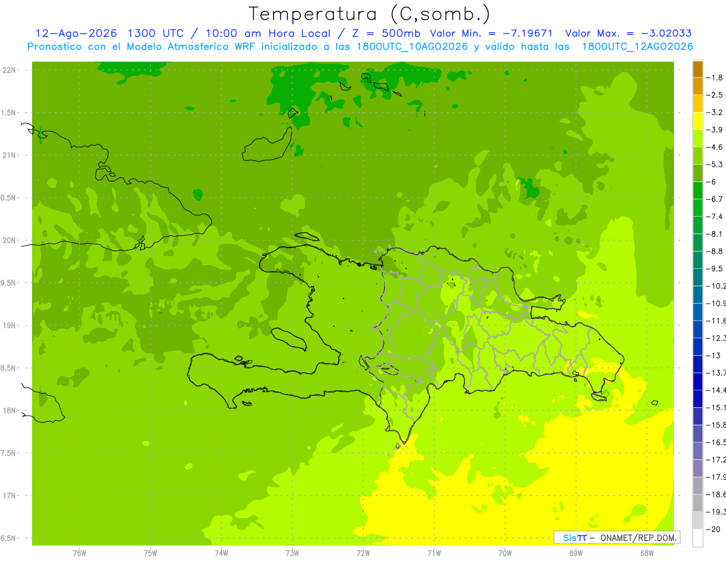The height and width of the screenshot is (561, 726).
Task: Select the purple swatch between -17.2 and -17.9
Action: tap(698, 468)
